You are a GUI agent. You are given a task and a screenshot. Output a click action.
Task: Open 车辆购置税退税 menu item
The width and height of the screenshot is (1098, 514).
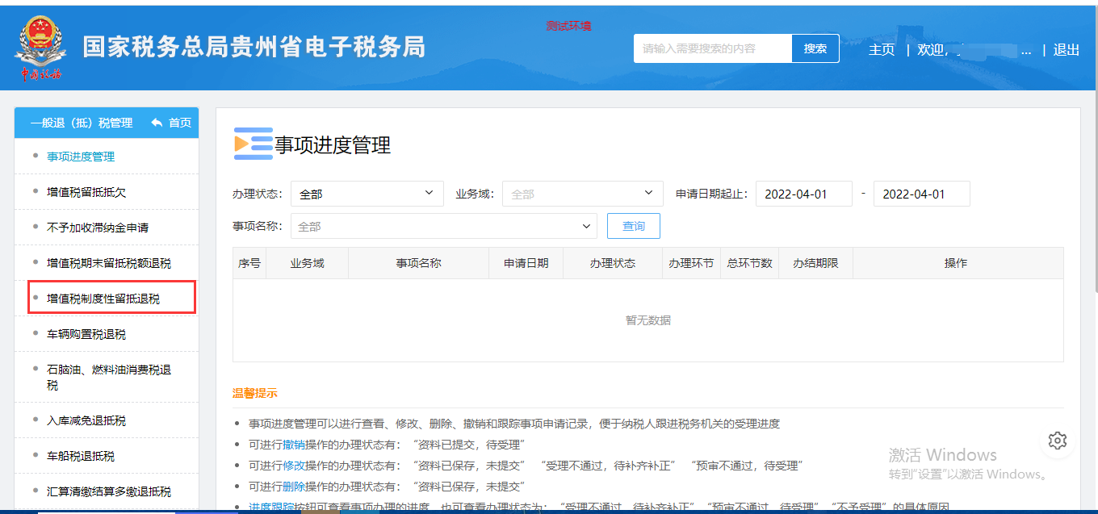tap(86, 334)
